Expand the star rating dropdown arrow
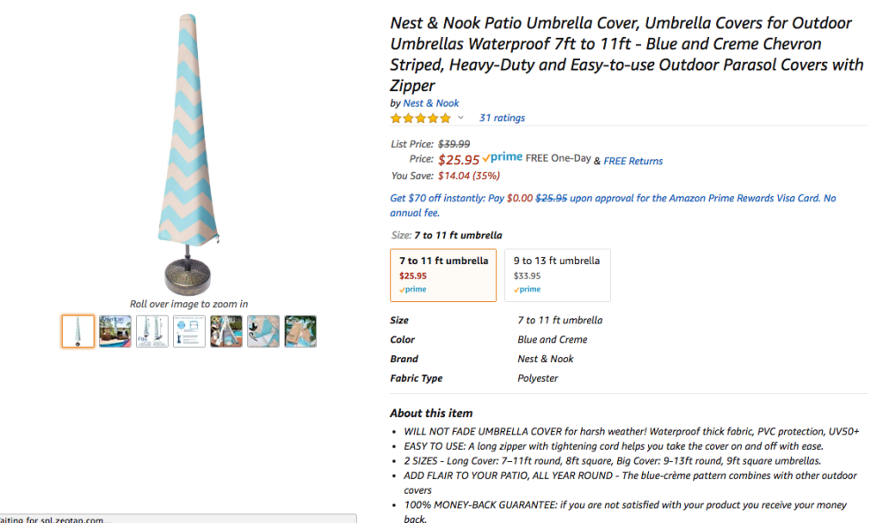883x523 pixels. point(460,118)
